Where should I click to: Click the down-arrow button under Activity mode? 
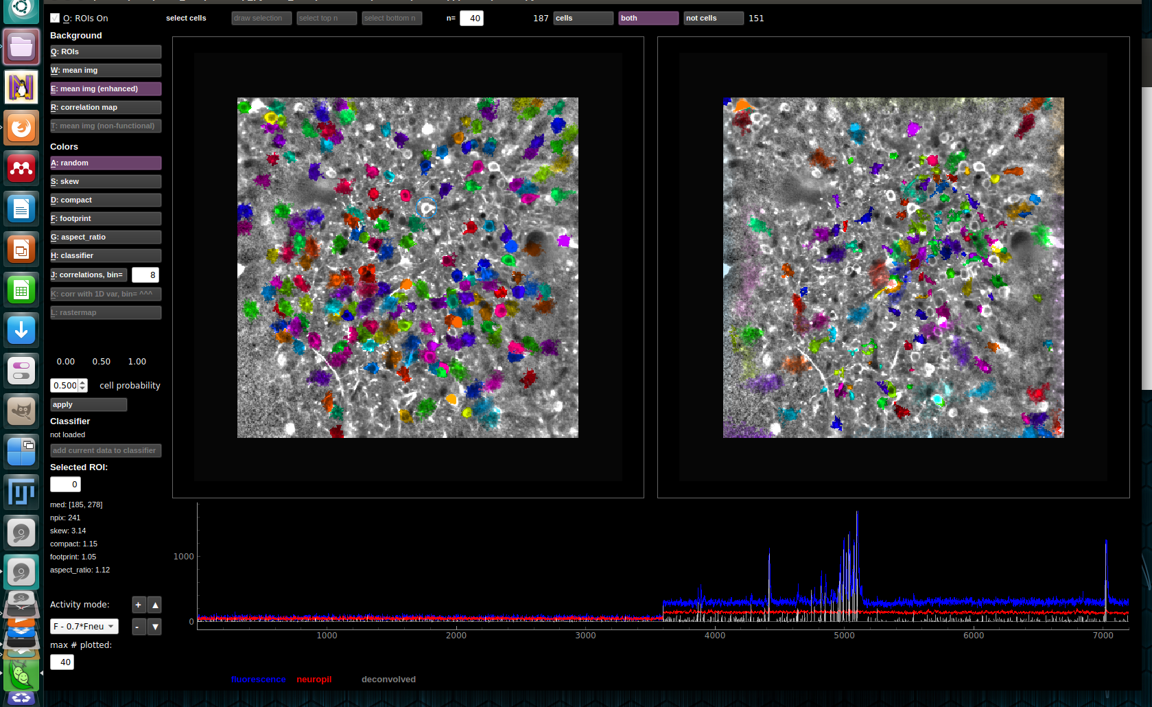155,627
